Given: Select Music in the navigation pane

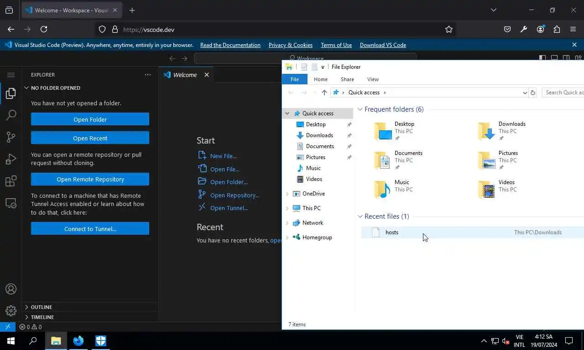Looking at the screenshot, I should pyautogui.click(x=313, y=168).
